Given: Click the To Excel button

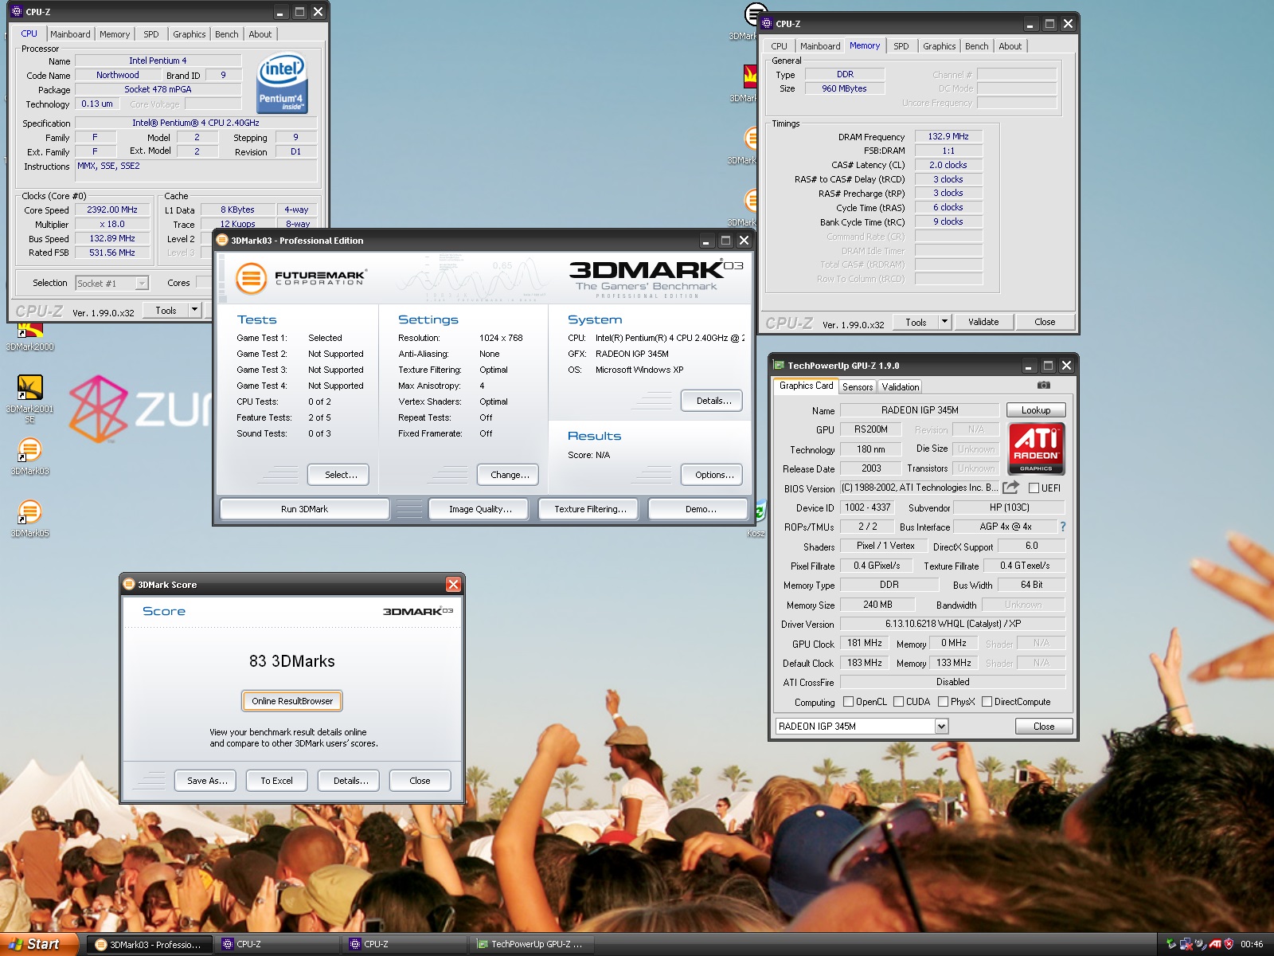Looking at the screenshot, I should point(276,781).
